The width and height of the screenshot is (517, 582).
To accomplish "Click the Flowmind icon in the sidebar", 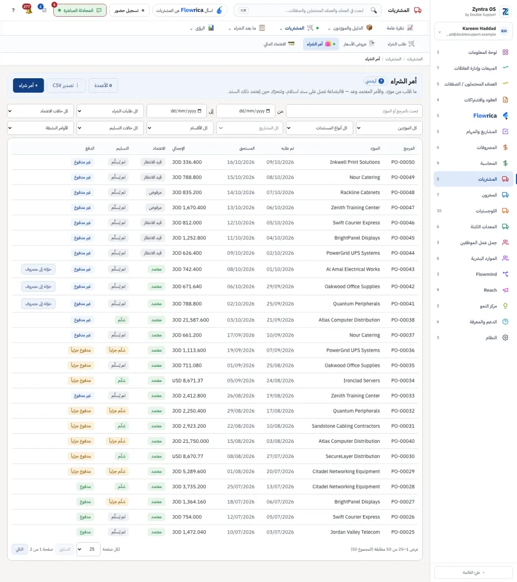I will click(505, 275).
